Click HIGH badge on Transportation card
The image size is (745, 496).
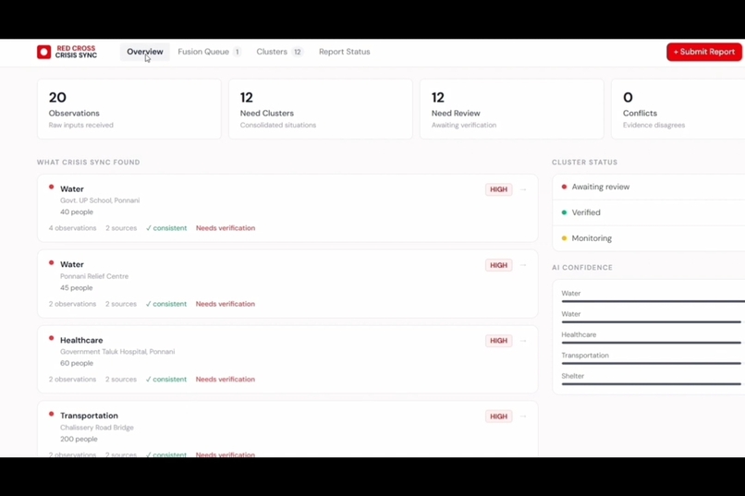(x=498, y=417)
